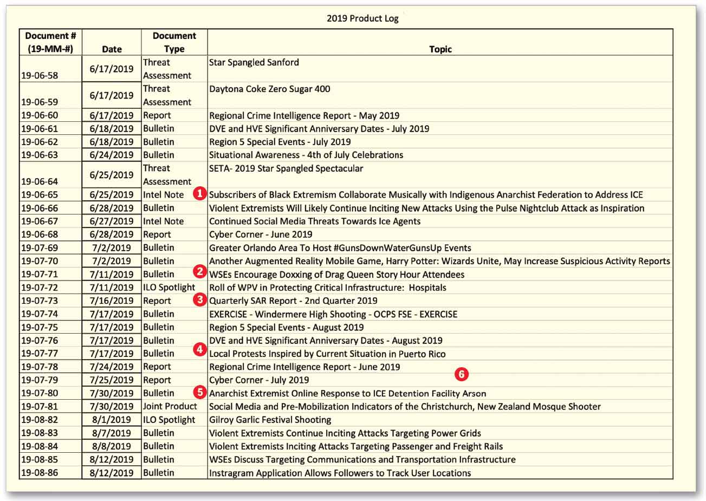Screen dimensions: 706x501
Task: Select document number 19-06-65 cell
Action: point(40,195)
